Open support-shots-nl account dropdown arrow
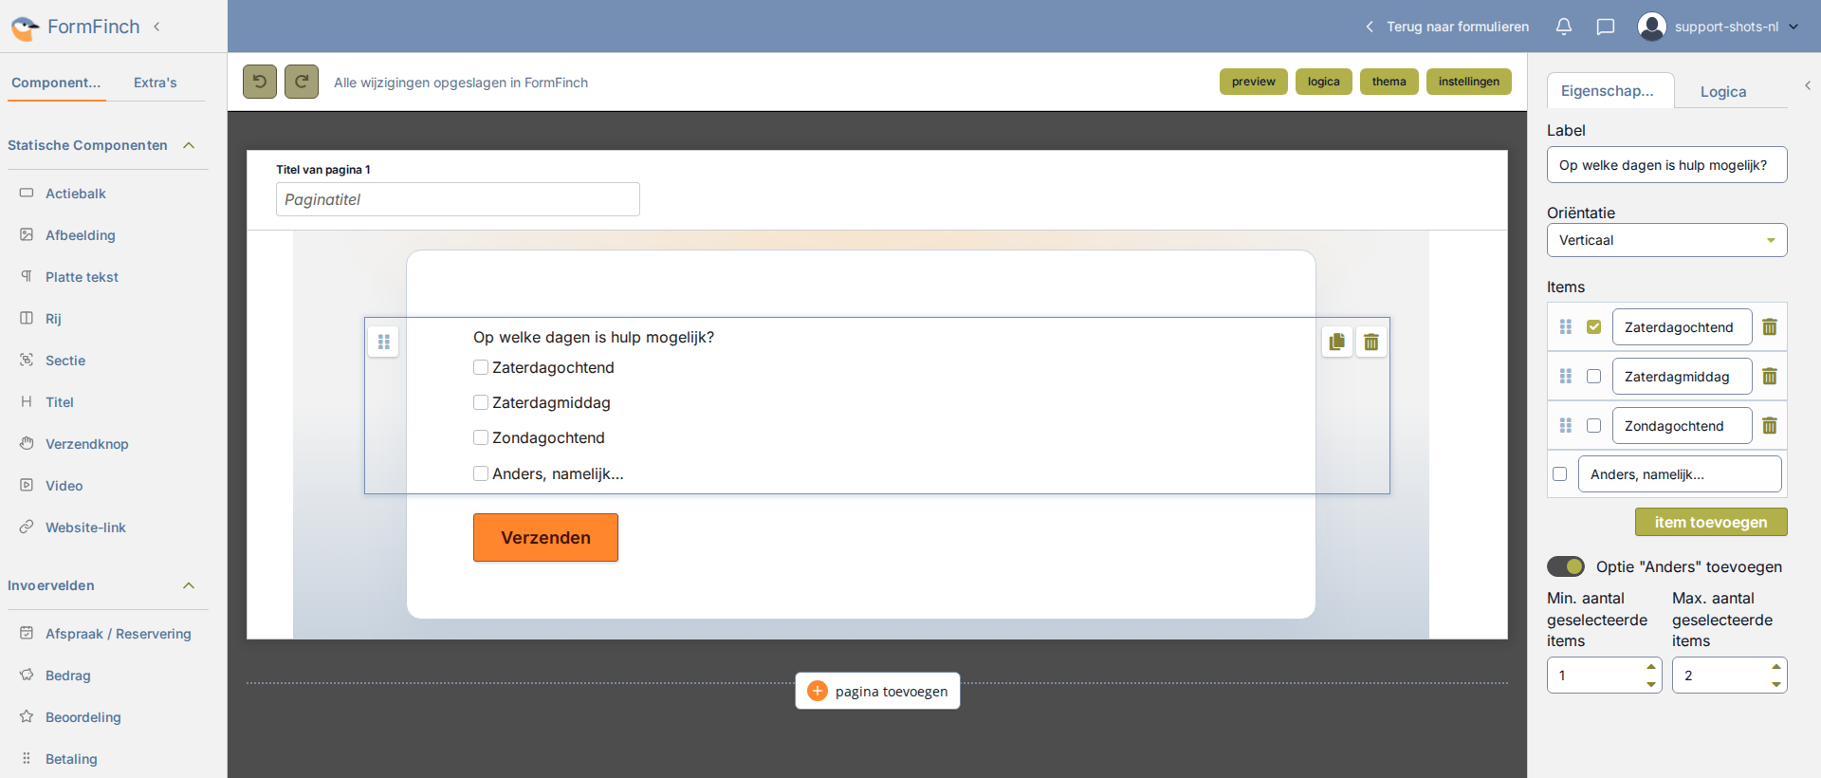 [1793, 27]
